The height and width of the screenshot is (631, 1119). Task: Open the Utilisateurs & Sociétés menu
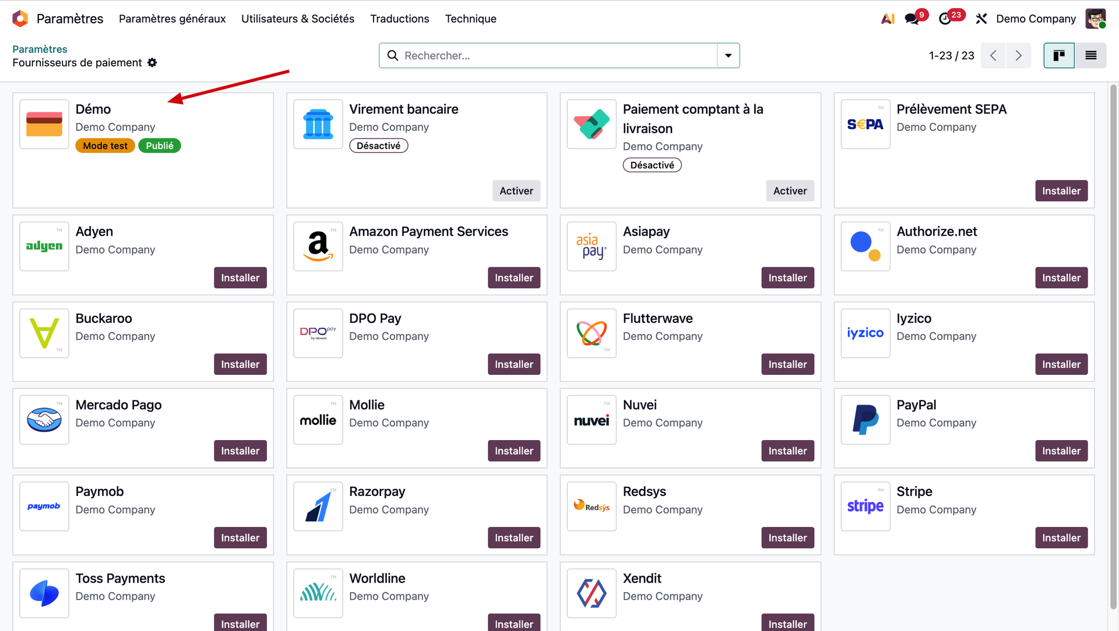[298, 19]
